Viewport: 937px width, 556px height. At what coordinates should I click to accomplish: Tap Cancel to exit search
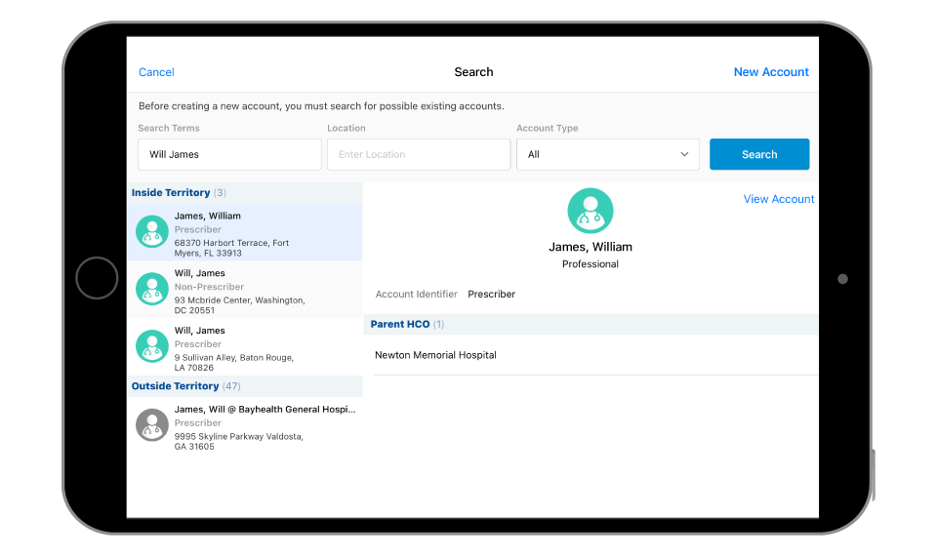pyautogui.click(x=156, y=72)
